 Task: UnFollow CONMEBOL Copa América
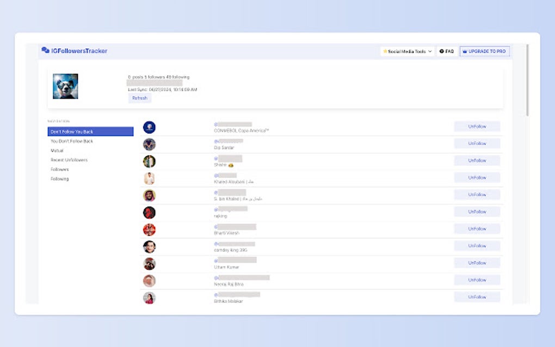pos(477,126)
